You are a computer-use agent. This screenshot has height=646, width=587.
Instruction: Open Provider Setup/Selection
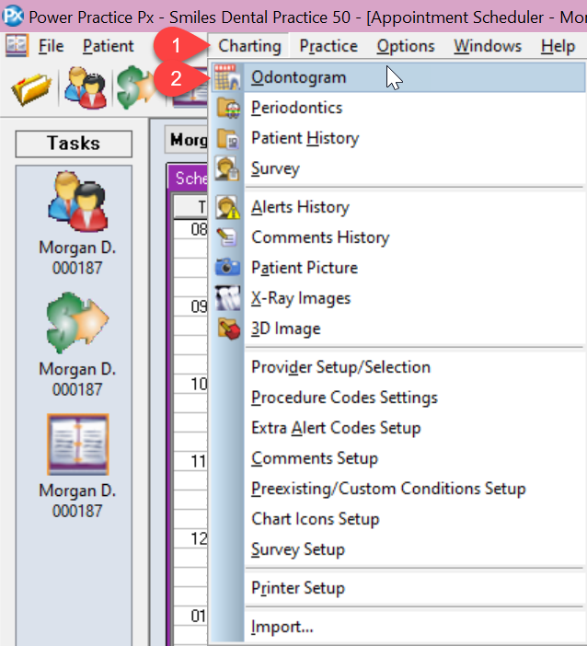point(397,367)
